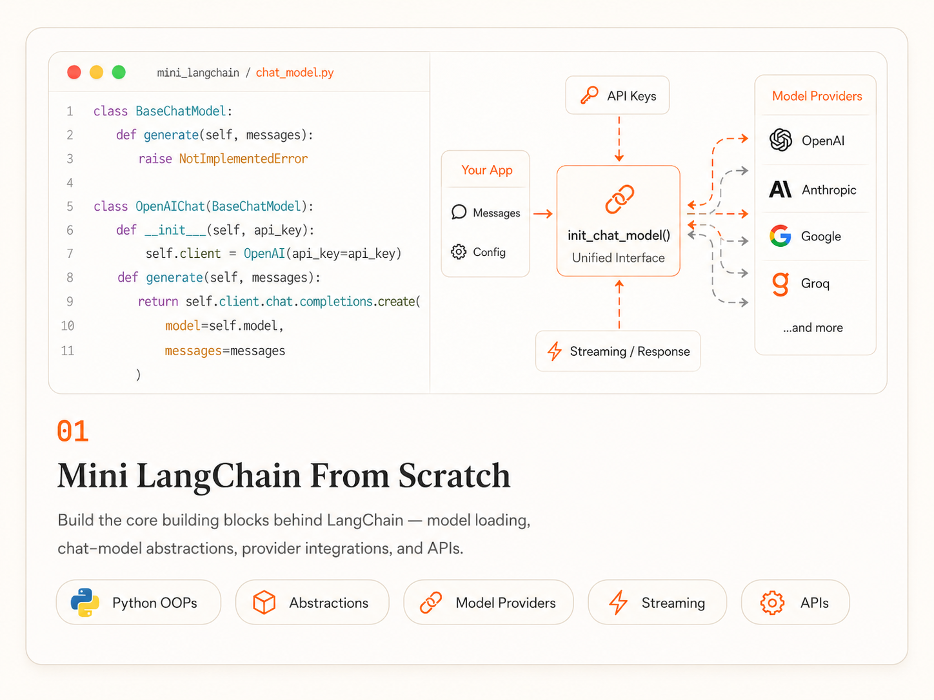The width and height of the screenshot is (934, 700).
Task: Click the API Keys box
Action: click(x=617, y=95)
